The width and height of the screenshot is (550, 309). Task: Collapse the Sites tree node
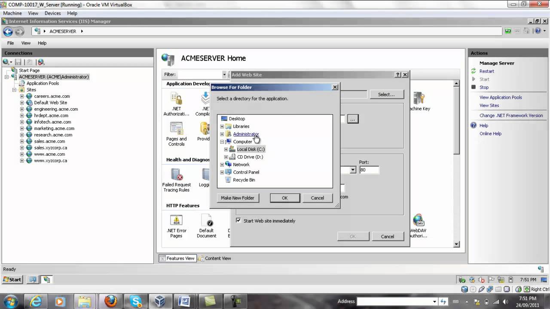pyautogui.click(x=14, y=90)
